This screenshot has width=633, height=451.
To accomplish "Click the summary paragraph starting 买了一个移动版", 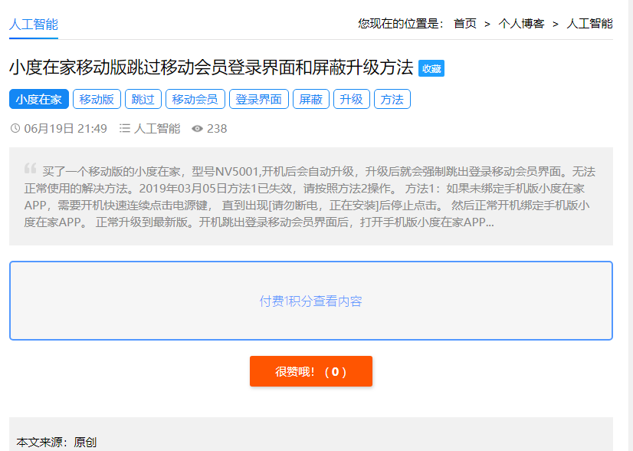I will pyautogui.click(x=310, y=197).
